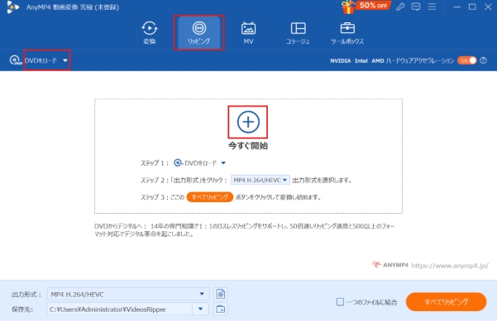The width and height of the screenshot is (497, 321).
Task: Expand the save path dropdown arrow
Action: point(200,309)
